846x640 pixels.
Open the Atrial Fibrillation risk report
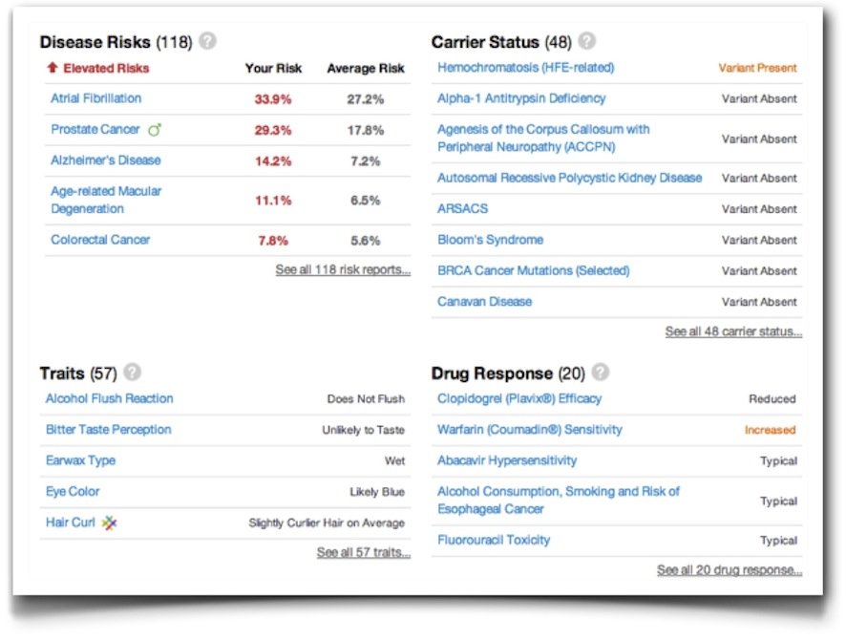(x=95, y=98)
